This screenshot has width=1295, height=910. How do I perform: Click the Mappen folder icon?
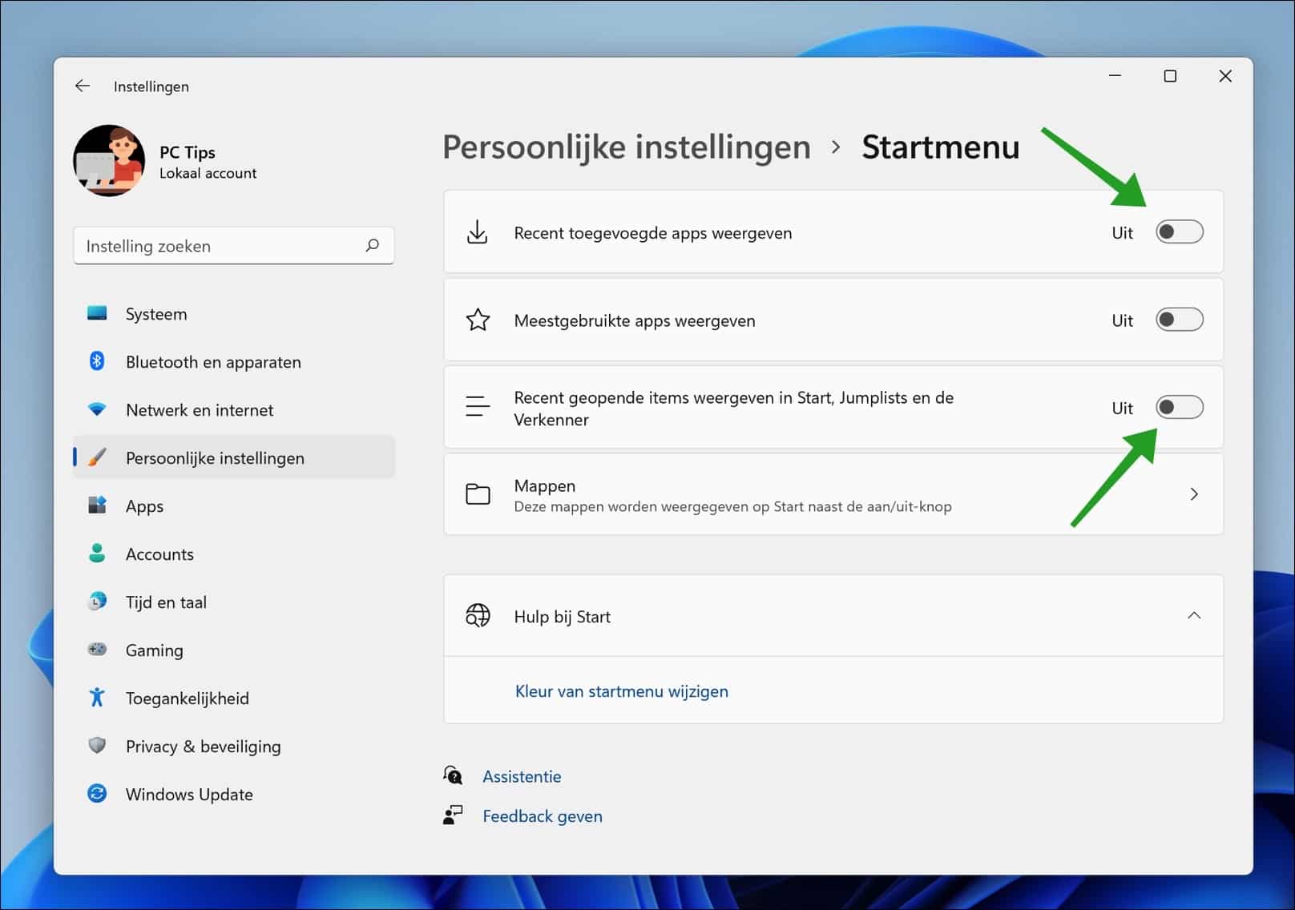478,494
